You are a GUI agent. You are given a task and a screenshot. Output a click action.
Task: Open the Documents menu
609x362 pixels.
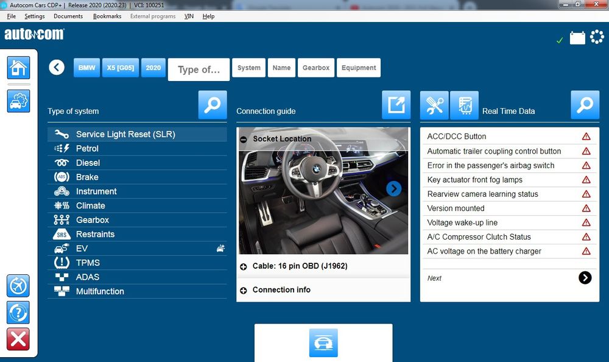click(x=68, y=16)
